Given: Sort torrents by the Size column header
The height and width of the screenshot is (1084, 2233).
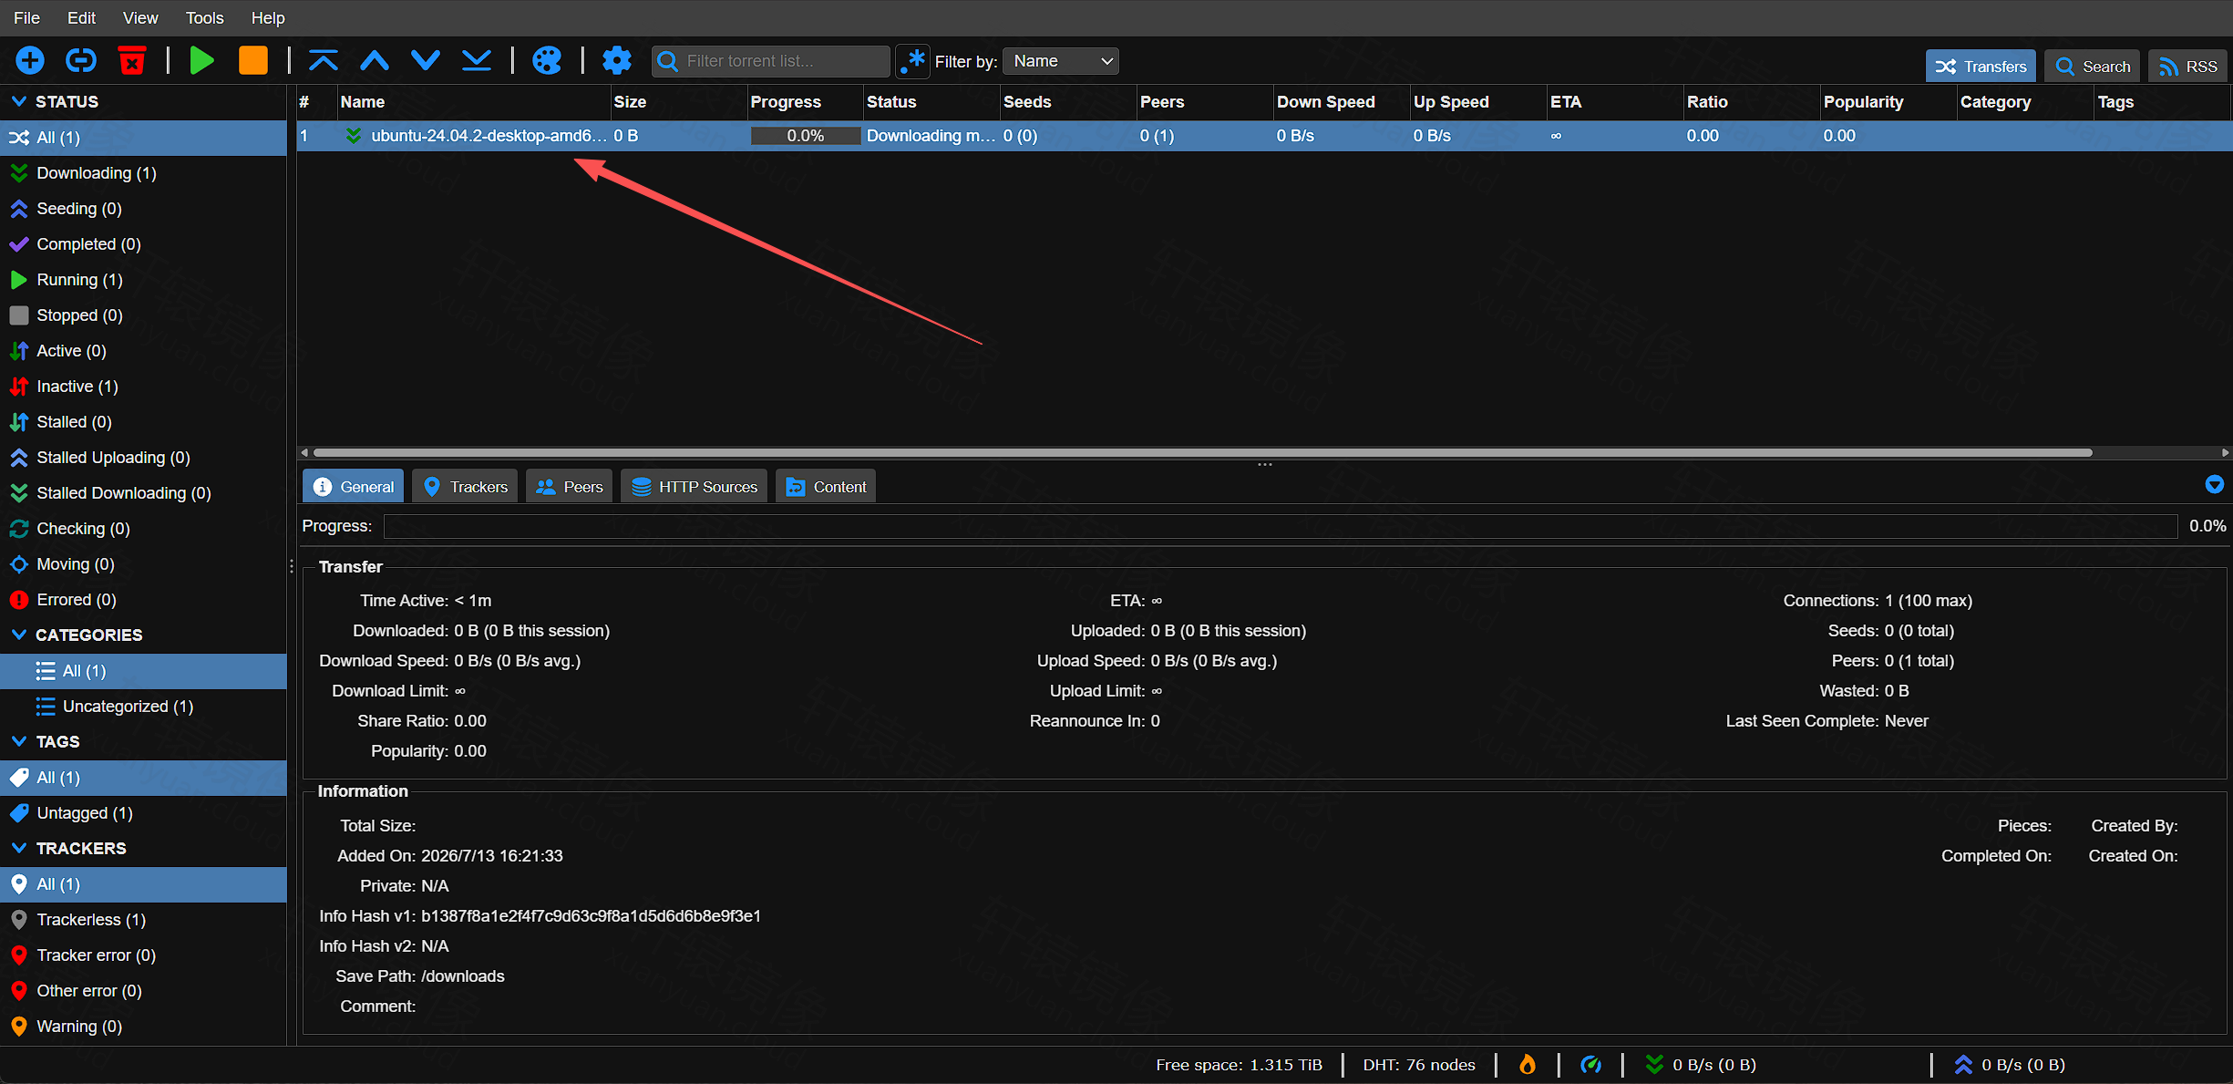Looking at the screenshot, I should [678, 102].
